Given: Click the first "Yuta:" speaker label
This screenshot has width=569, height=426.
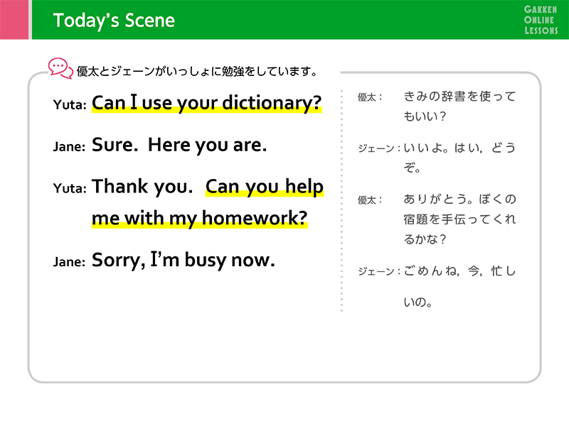Looking at the screenshot, I should [70, 104].
